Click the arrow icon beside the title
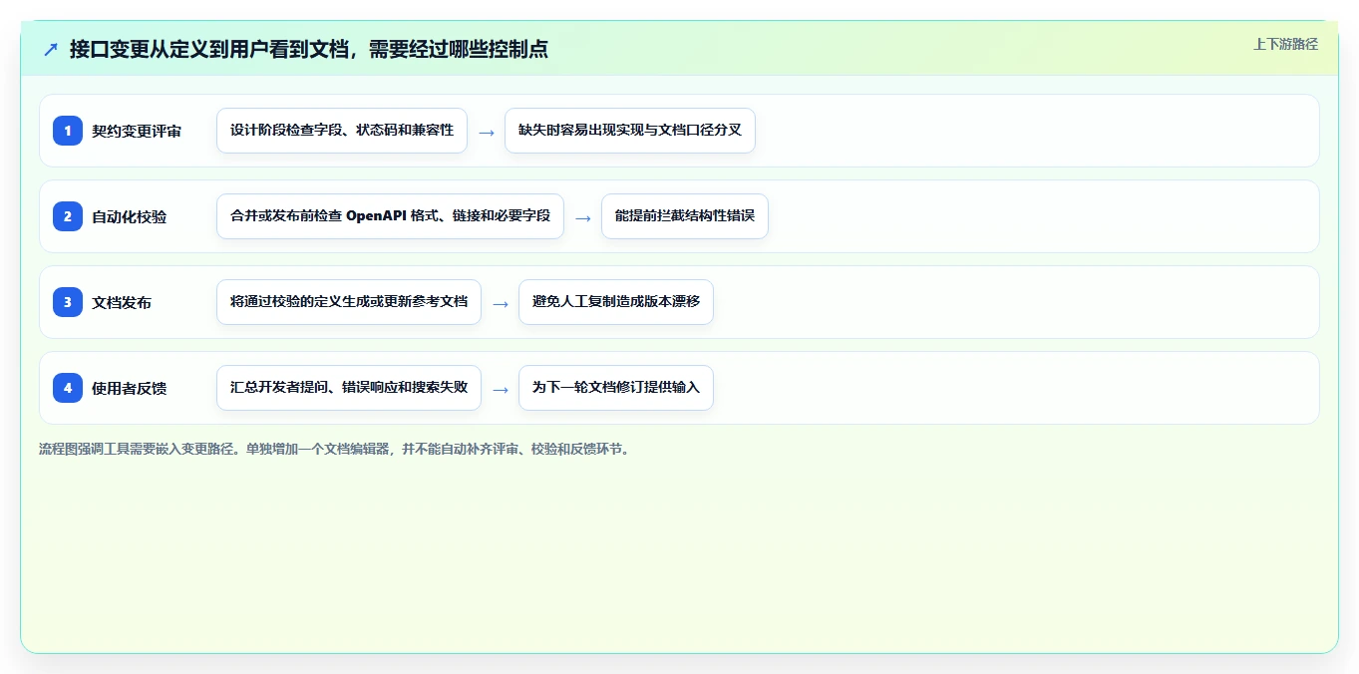The image size is (1359, 674). pyautogui.click(x=51, y=49)
